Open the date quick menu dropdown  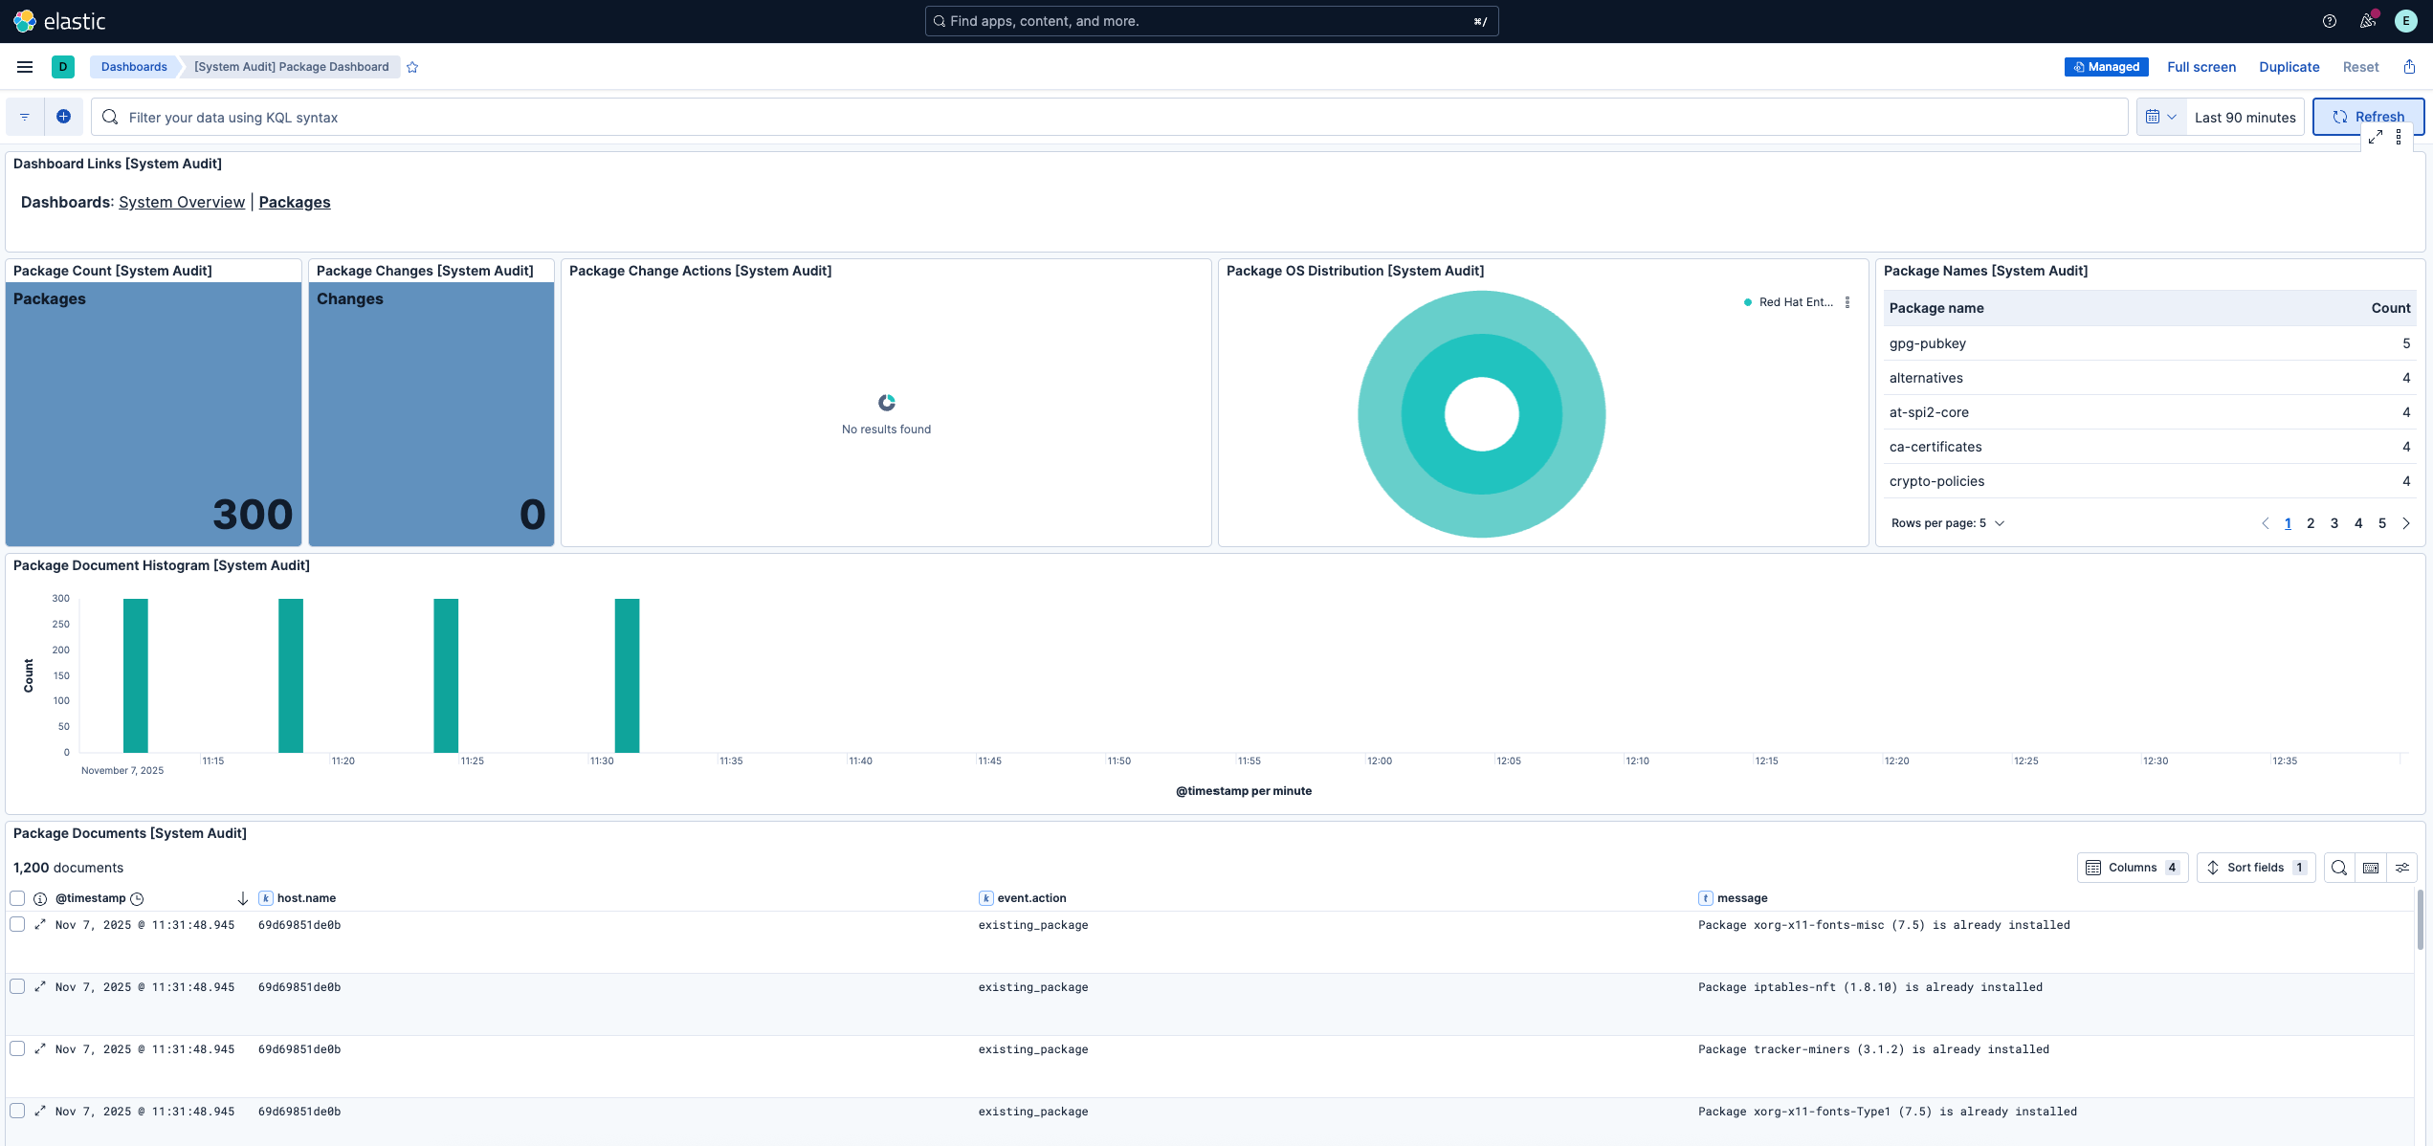point(2160,117)
